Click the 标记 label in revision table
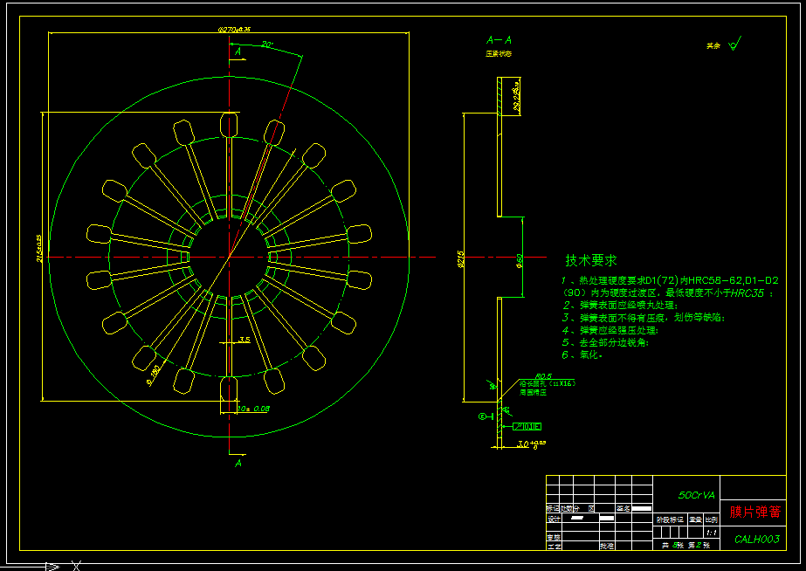 [x=553, y=508]
